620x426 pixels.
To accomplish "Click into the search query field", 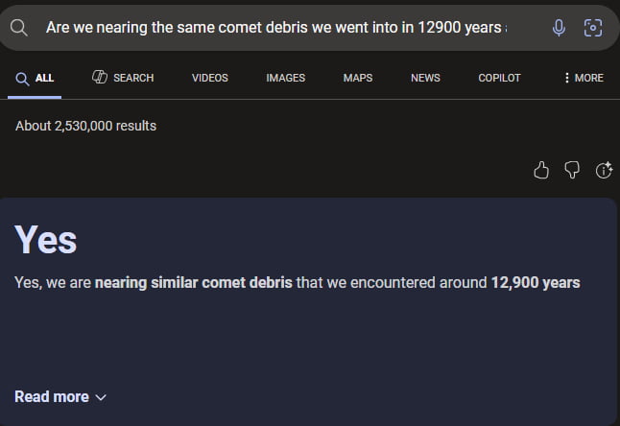I will pyautogui.click(x=276, y=28).
